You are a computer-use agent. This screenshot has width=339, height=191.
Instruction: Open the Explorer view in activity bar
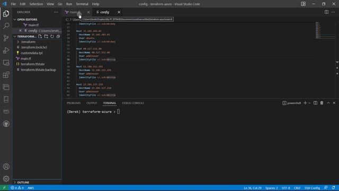pyautogui.click(x=6, y=14)
